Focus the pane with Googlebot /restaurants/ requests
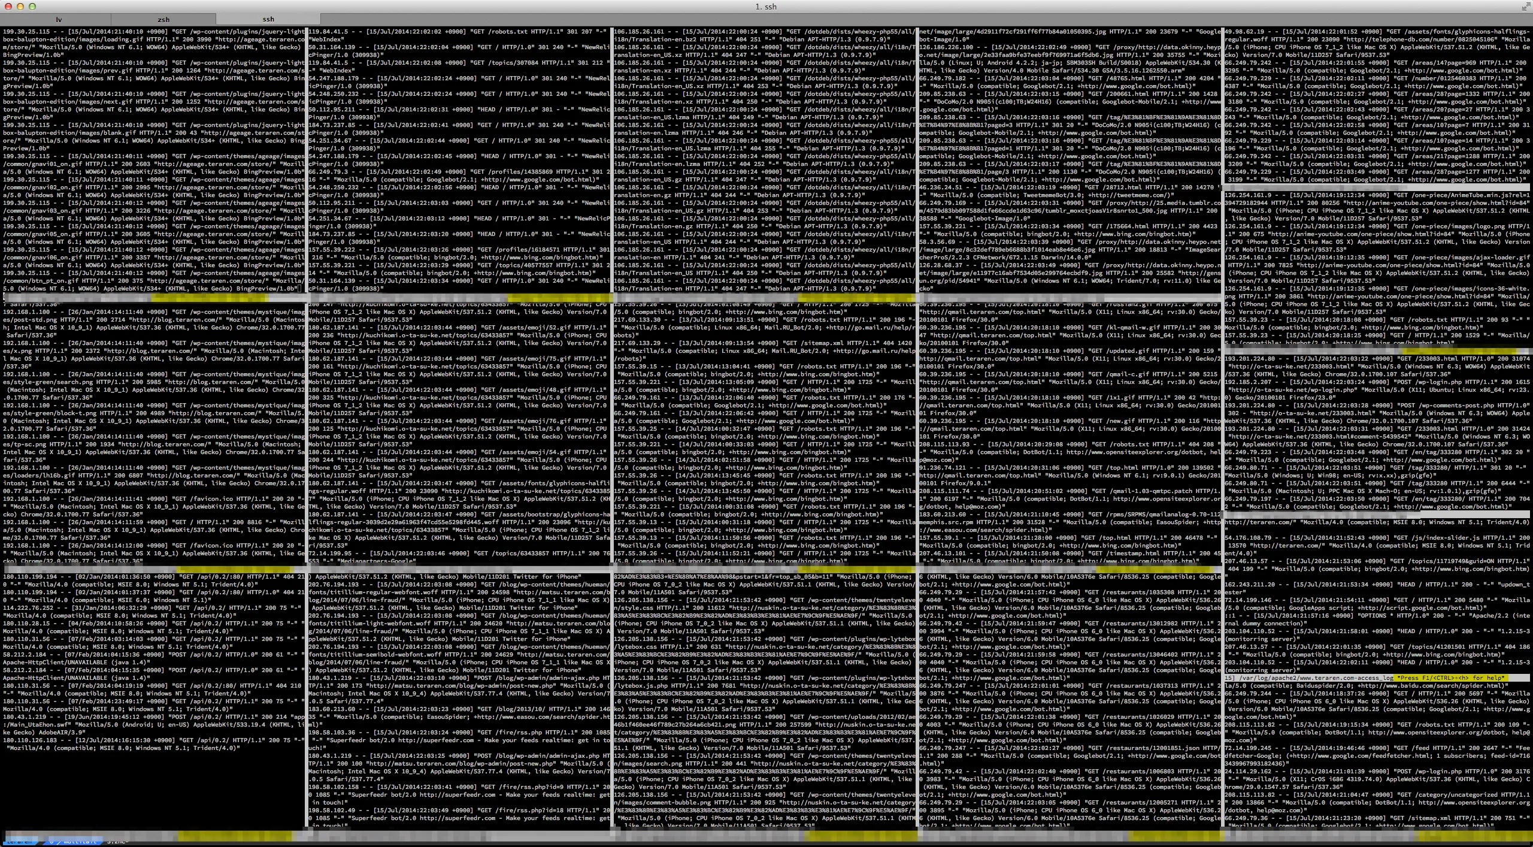Viewport: 1533px width, 847px height. point(1069,701)
